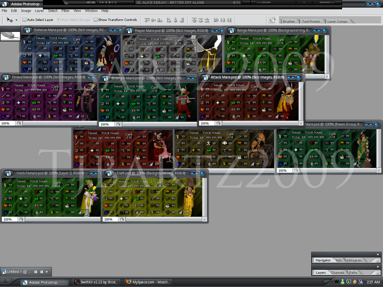This screenshot has height=287, width=383.
Task: Open the Filter menu
Action: pos(65,11)
